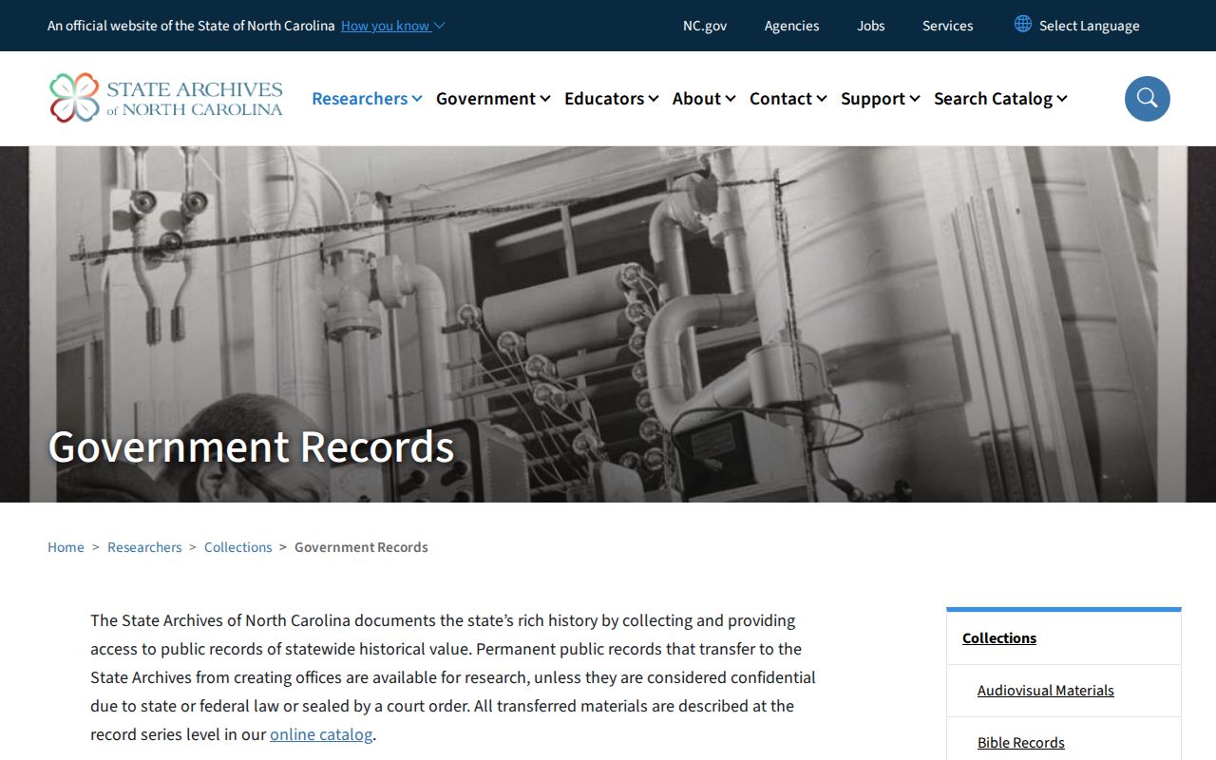Expand the Government menu
The image size is (1216, 760).
[493, 99]
